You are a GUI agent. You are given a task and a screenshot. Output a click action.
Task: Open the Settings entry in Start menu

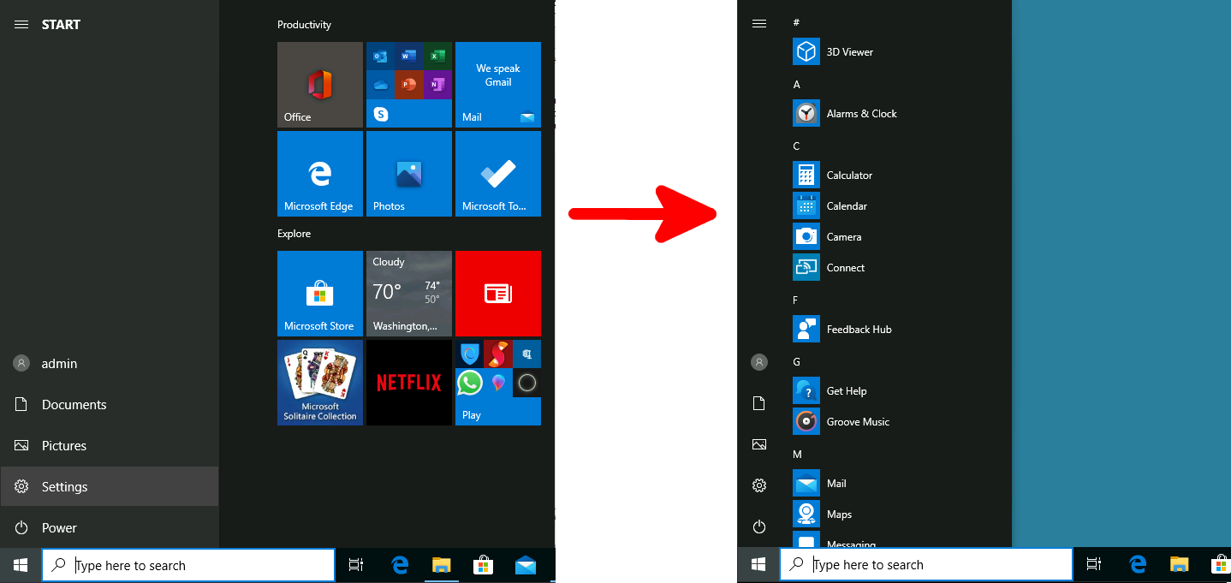point(64,486)
